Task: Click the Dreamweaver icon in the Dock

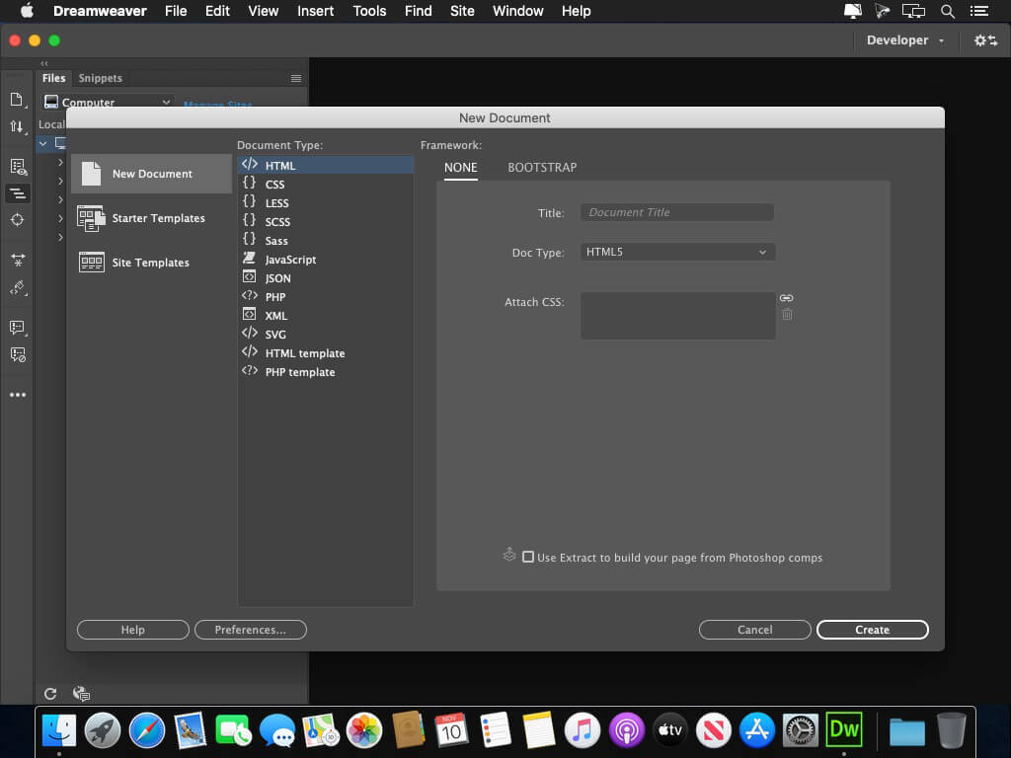Action: tap(844, 730)
